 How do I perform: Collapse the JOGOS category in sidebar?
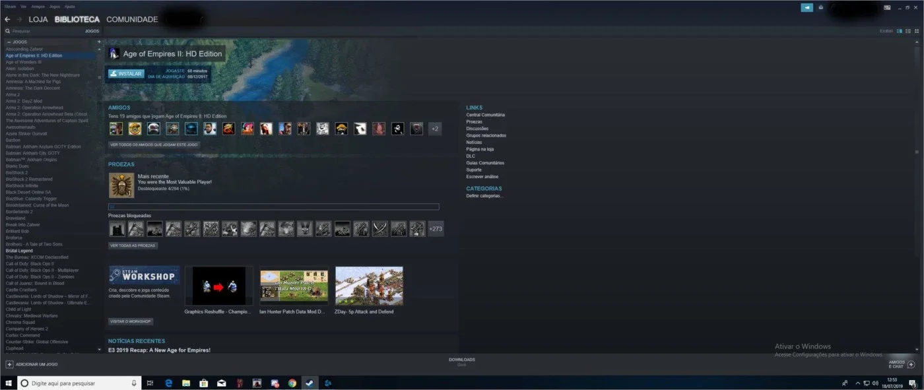pyautogui.click(x=9, y=42)
